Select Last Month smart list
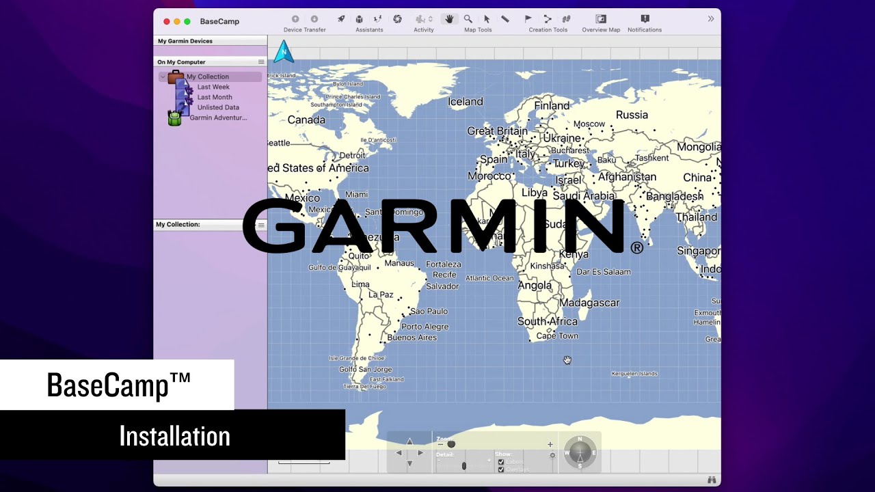Viewport: 875px width, 492px height. [x=215, y=97]
